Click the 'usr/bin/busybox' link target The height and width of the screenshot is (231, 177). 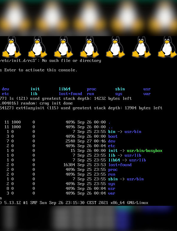[145, 150]
